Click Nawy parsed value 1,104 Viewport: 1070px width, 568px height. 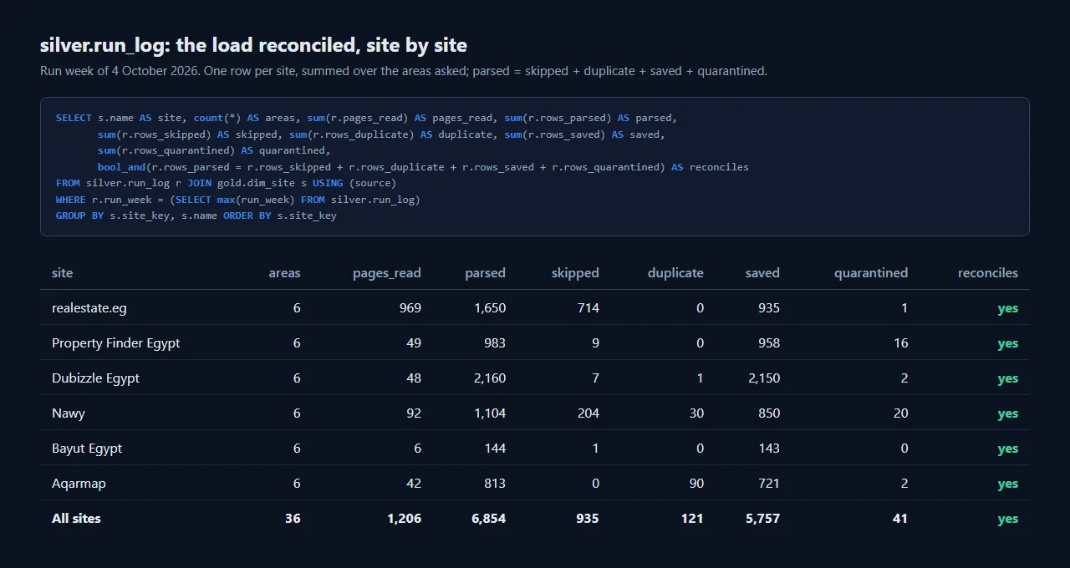pyautogui.click(x=490, y=413)
